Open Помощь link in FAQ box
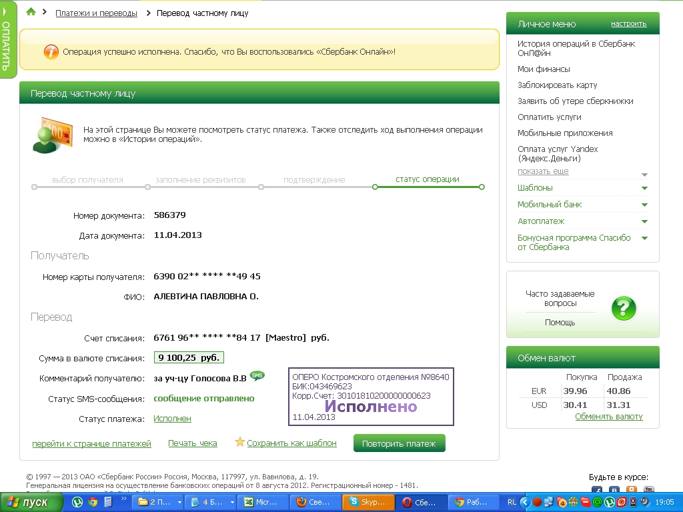 tap(560, 323)
